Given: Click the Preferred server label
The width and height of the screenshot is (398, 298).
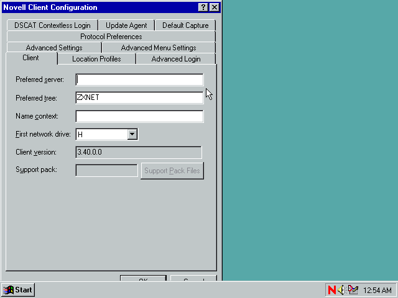Looking at the screenshot, I should [40, 79].
